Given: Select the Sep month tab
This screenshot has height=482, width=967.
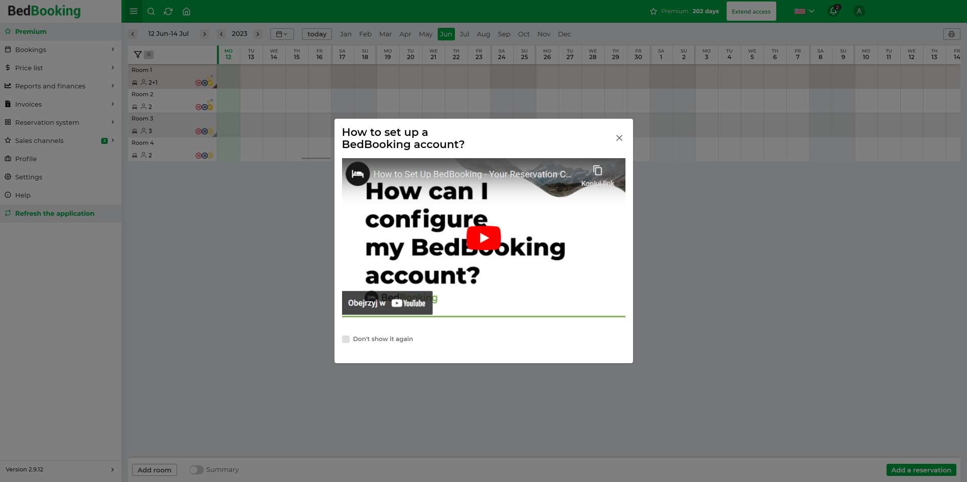Looking at the screenshot, I should click(504, 34).
